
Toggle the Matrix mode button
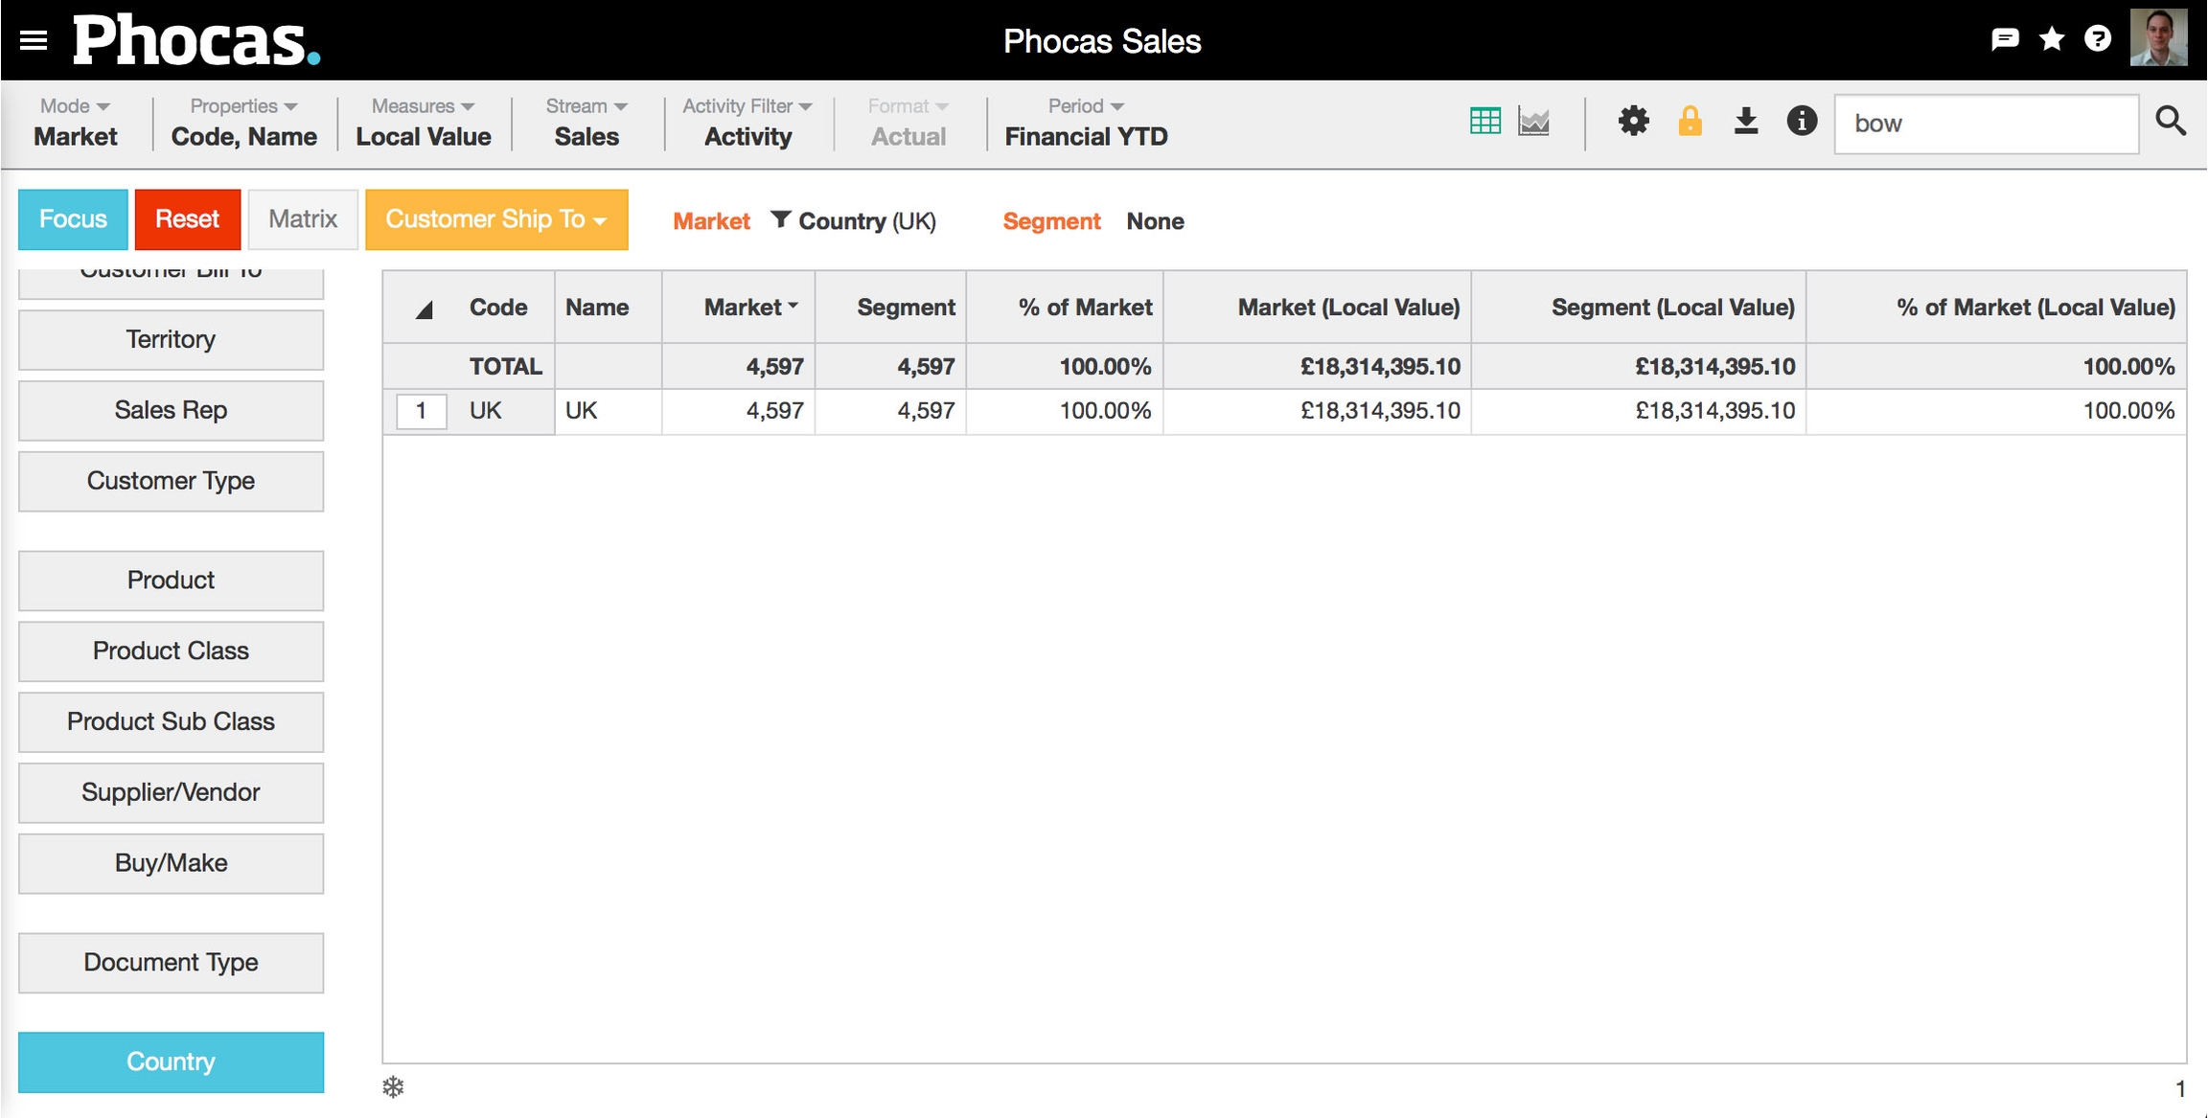pyautogui.click(x=303, y=219)
